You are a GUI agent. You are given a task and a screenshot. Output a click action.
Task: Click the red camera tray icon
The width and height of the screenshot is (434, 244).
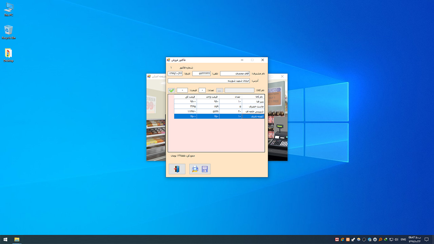click(337, 240)
